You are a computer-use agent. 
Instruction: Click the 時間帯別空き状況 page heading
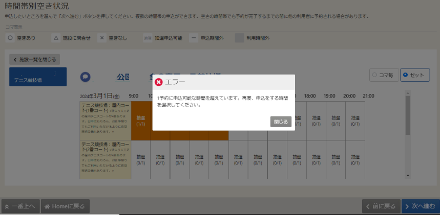point(37,6)
